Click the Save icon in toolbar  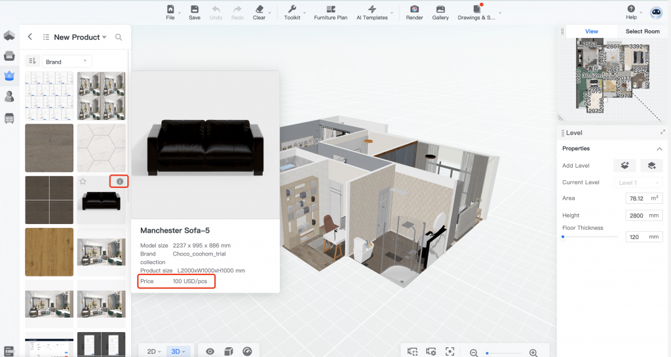click(x=195, y=12)
